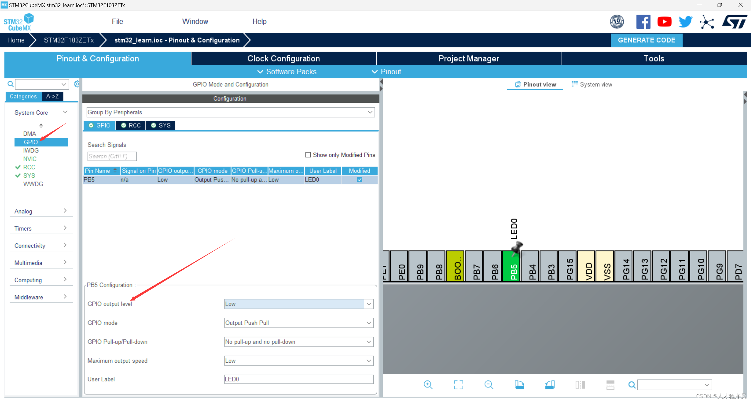Click the ST community network icon

click(707, 22)
